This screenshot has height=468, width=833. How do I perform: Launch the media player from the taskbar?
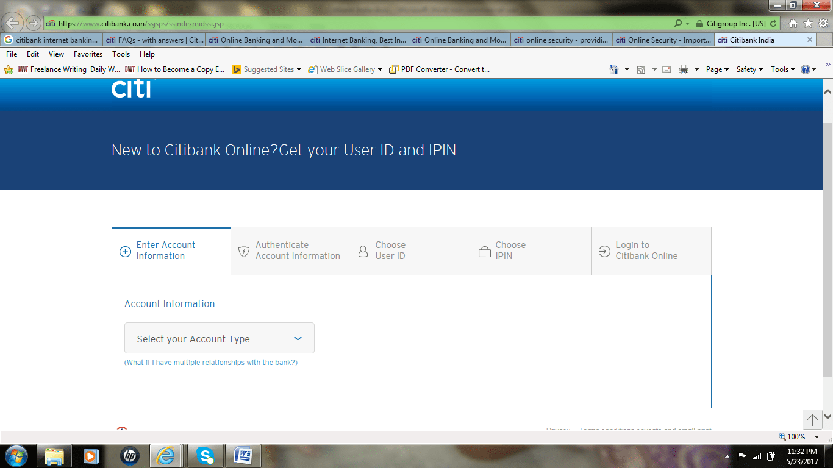click(91, 456)
